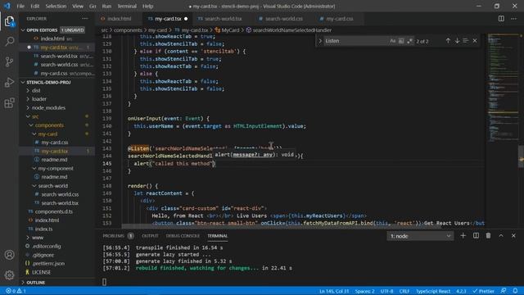This screenshot has height=295, width=524.
Task: Click the feedback icon in status bar
Action: pos(504,291)
